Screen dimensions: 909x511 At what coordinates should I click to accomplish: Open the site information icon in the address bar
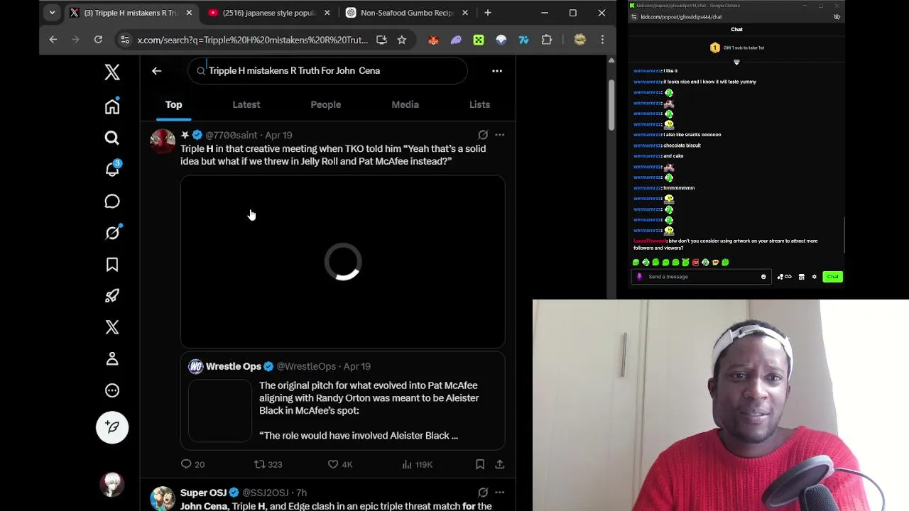tap(125, 40)
